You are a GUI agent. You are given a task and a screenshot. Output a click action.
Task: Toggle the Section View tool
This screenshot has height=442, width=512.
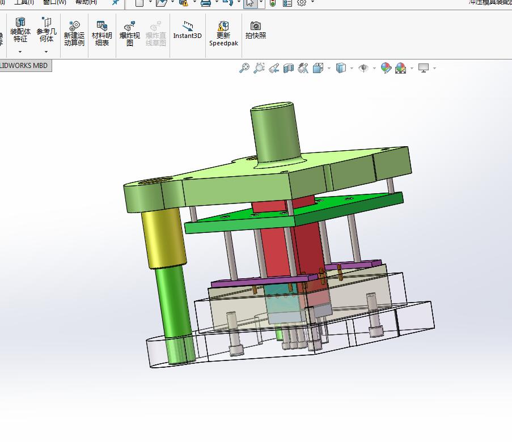(x=289, y=68)
